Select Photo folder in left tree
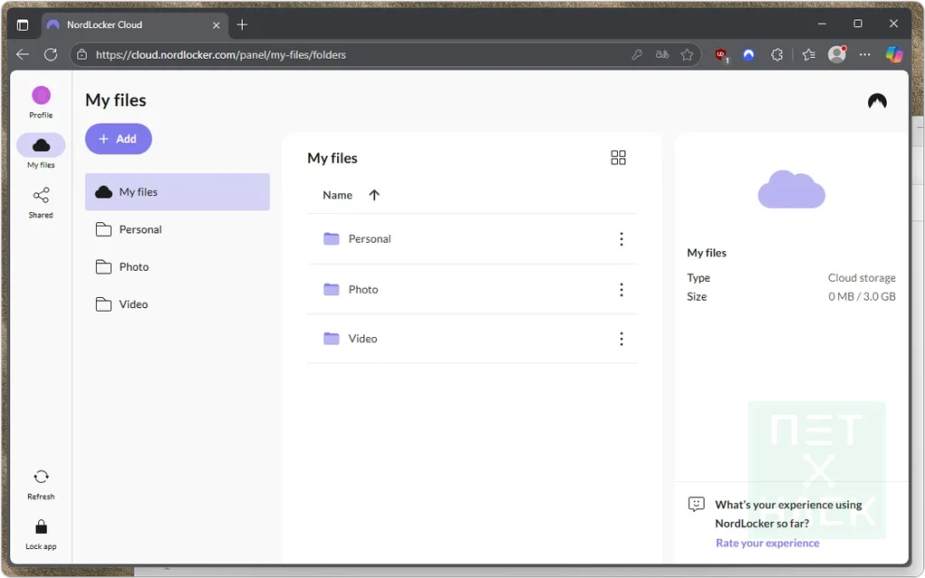The height and width of the screenshot is (578, 925). [x=134, y=267]
